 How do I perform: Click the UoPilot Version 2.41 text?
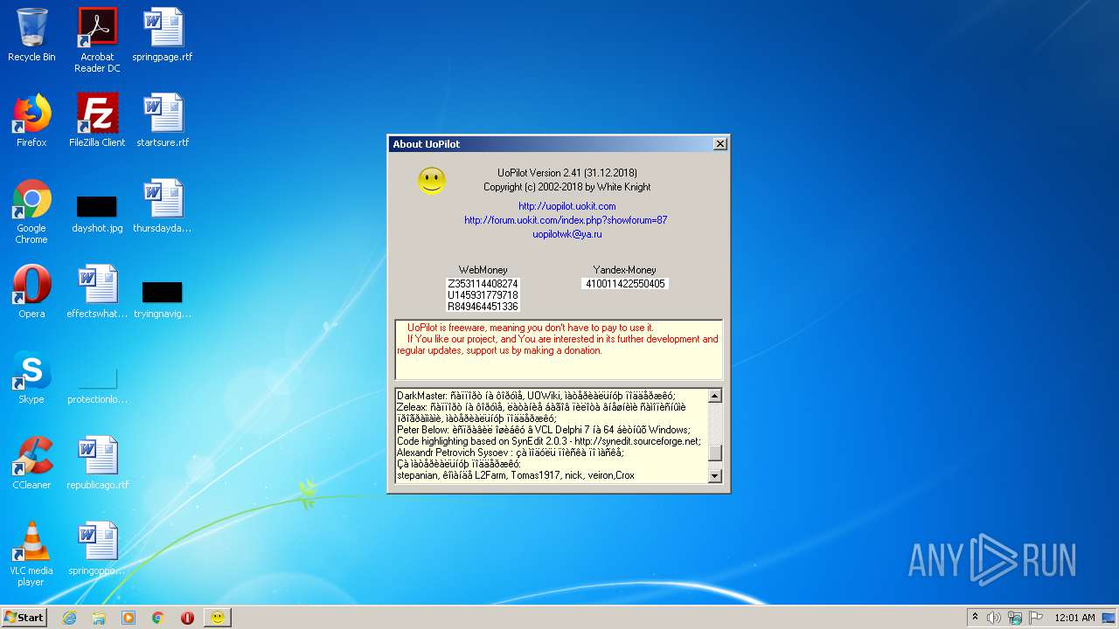pos(566,173)
